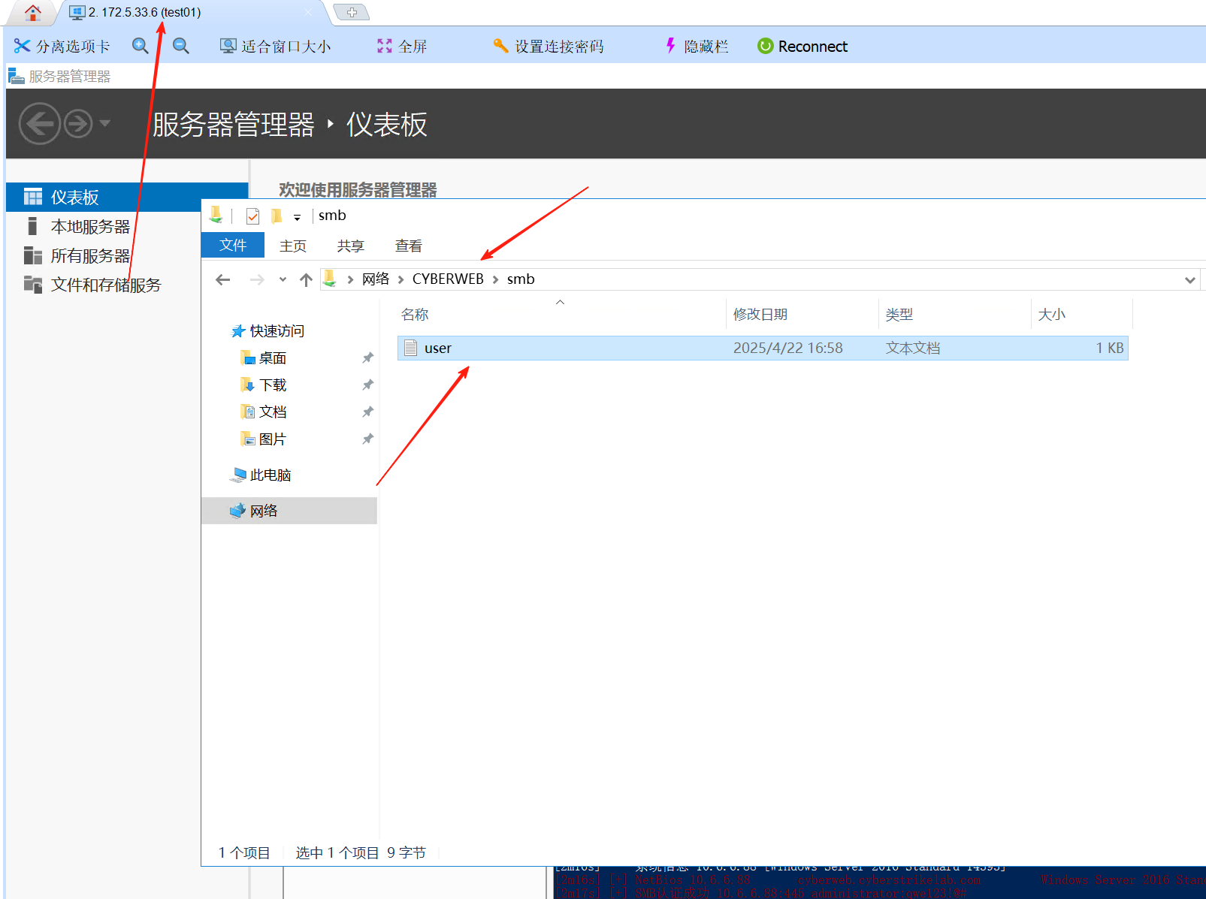Click the 服务器管理器 title bar icon
Viewport: 1206px width, 899px height.
[16, 76]
